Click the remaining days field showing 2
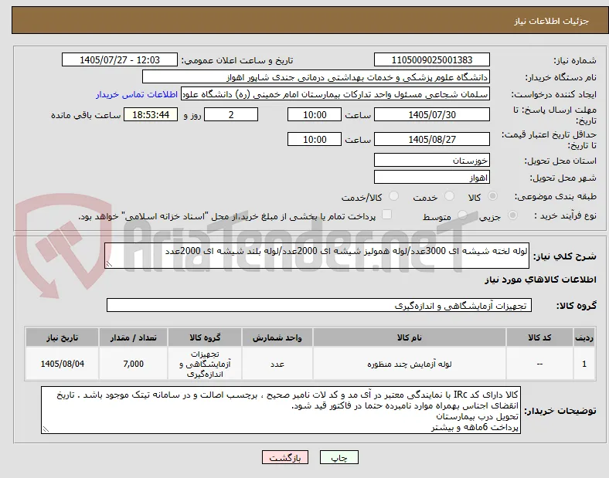Image resolution: width=609 pixels, height=478 pixels. tap(231, 115)
